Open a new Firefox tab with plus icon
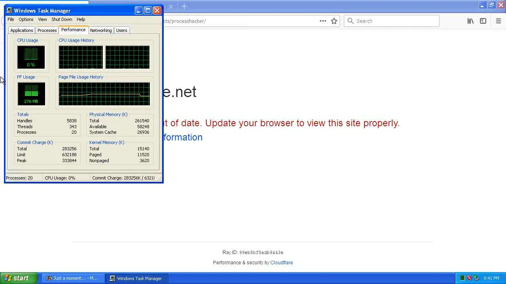This screenshot has width=506, height=284. [184, 6]
